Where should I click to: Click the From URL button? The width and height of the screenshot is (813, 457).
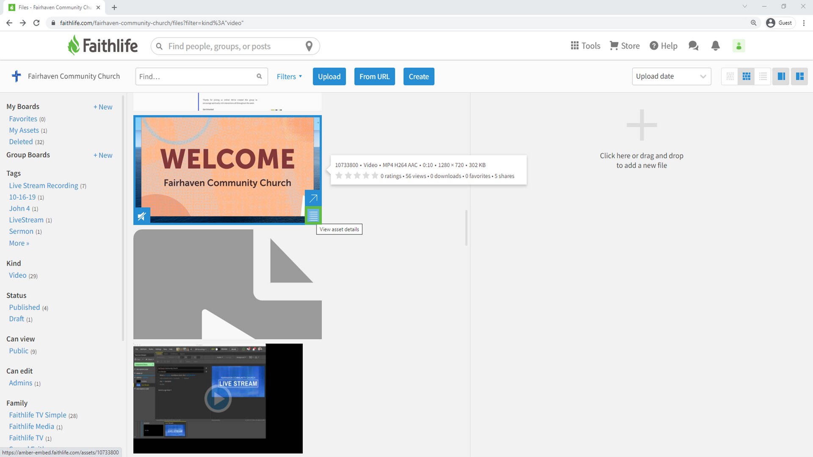pyautogui.click(x=375, y=77)
